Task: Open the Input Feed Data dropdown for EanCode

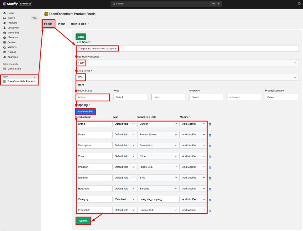Action: 158,188
